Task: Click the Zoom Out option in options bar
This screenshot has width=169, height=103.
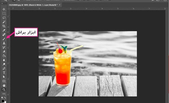Action: point(18,1)
